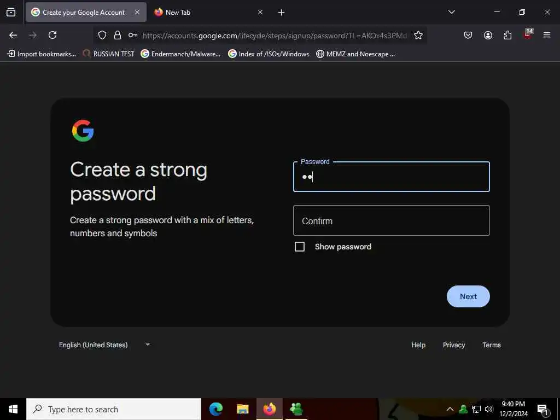The width and height of the screenshot is (560, 420).
Task: Open the Extensions puzzle icon
Action: tap(507, 35)
